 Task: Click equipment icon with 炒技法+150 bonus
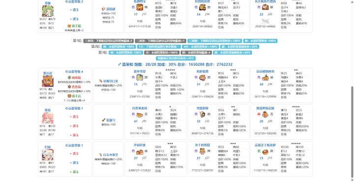tap(104, 9)
